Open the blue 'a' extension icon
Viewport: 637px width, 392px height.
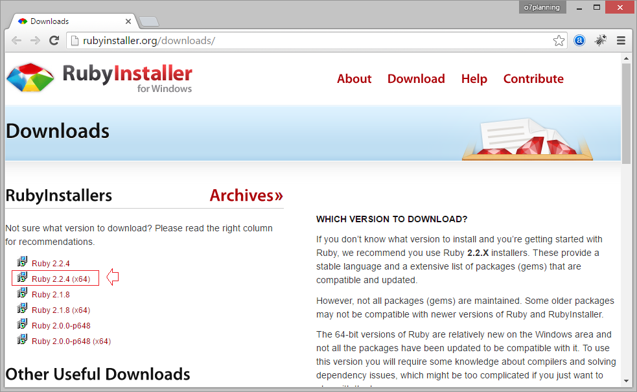579,41
